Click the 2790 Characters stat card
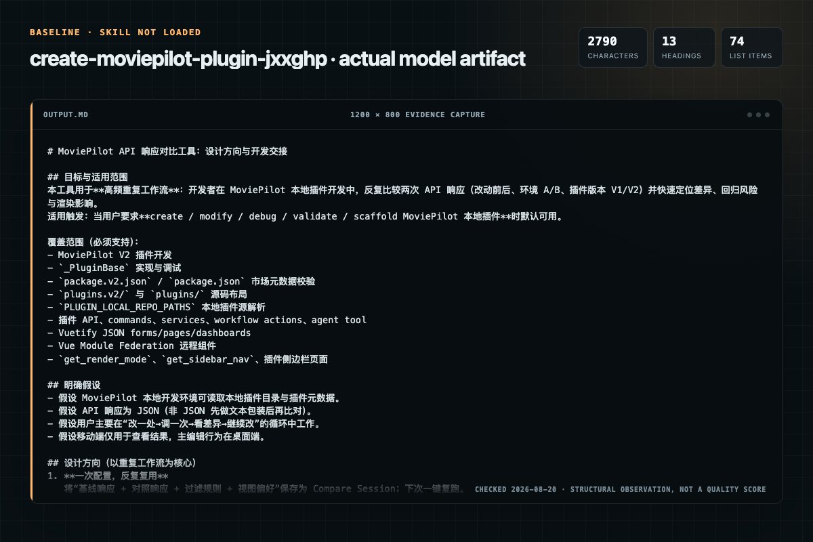 coord(613,47)
